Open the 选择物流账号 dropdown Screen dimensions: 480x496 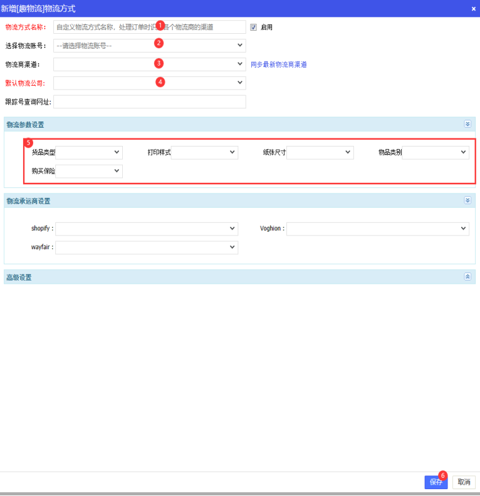(149, 46)
